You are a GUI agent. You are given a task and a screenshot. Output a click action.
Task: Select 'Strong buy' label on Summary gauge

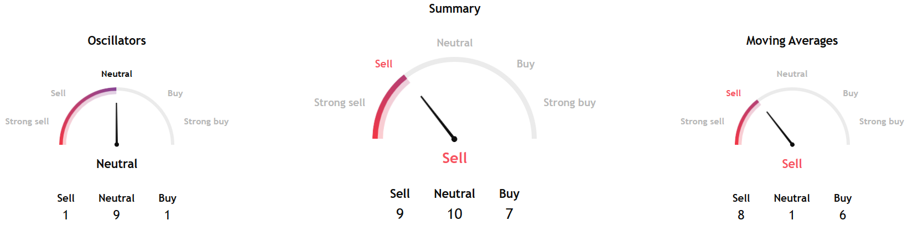[569, 103]
